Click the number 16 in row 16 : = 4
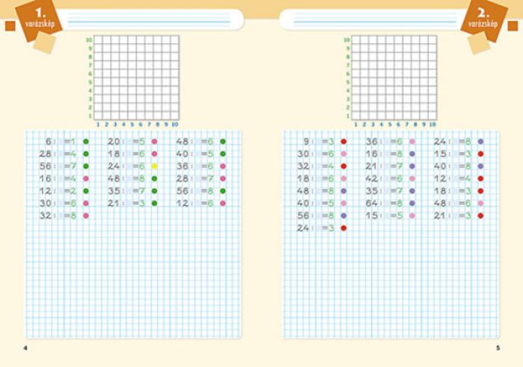 coord(46,178)
